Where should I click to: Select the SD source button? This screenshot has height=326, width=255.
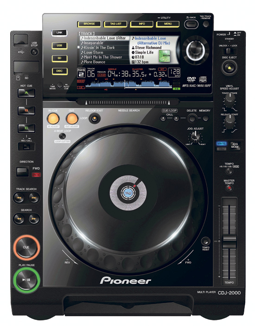coord(59,59)
